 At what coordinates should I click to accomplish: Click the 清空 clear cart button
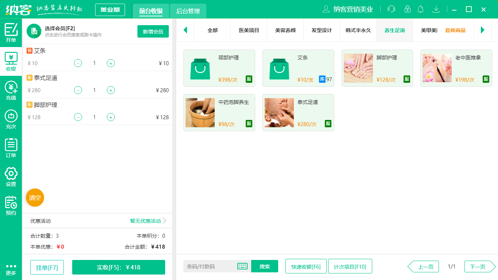(x=35, y=198)
